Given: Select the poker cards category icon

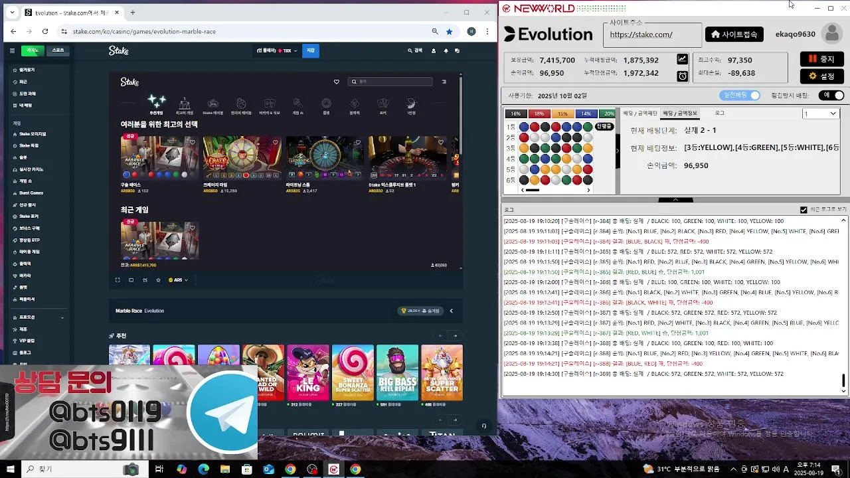Looking at the screenshot, I should pyautogui.click(x=383, y=104).
